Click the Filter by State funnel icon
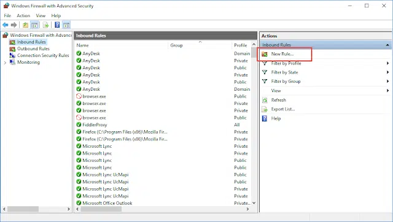Viewport: 393px width, 222px height. 265,72
